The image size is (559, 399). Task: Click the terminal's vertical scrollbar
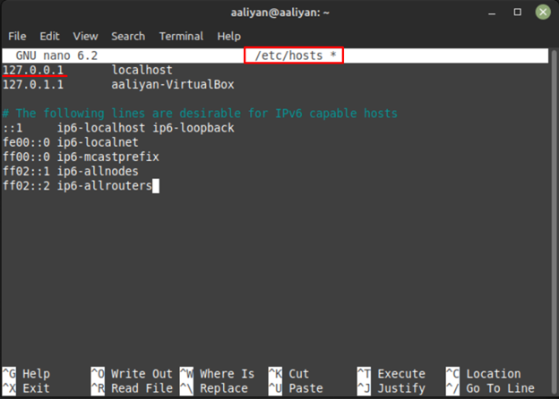[x=554, y=221]
